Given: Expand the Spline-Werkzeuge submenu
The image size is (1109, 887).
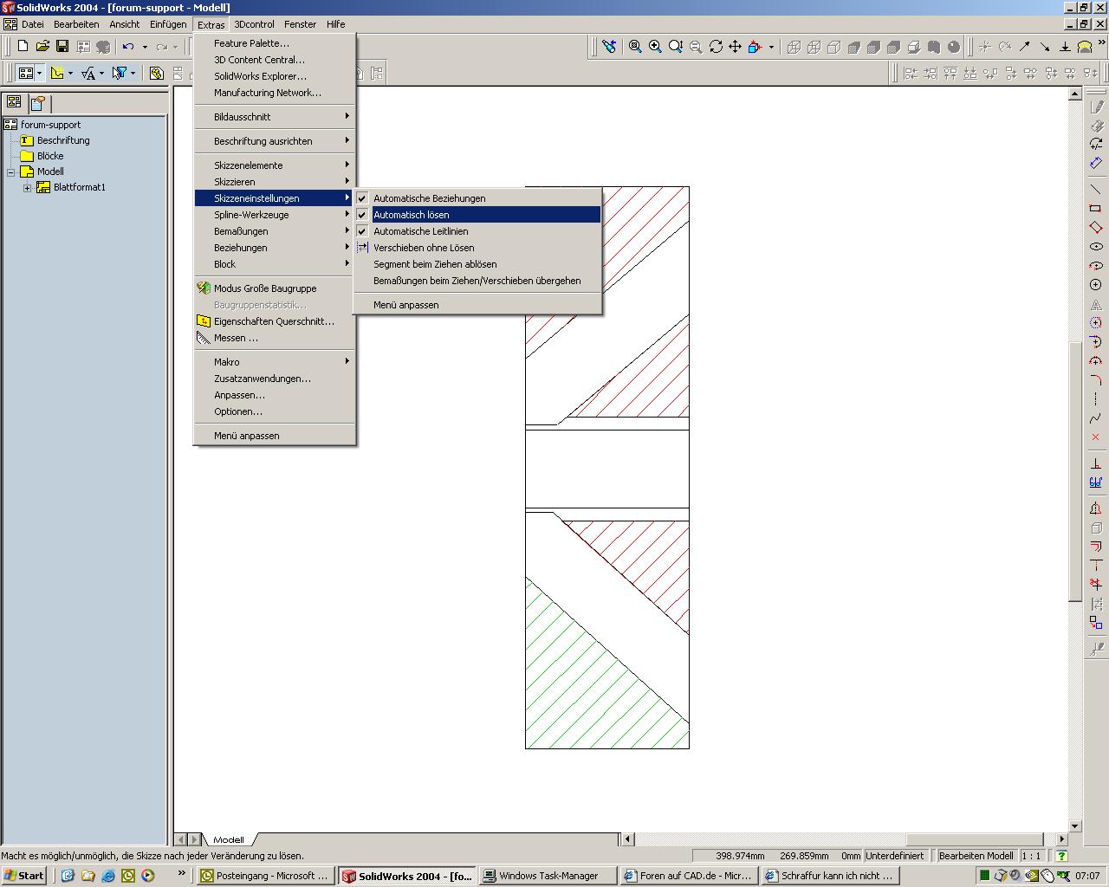Looking at the screenshot, I should 275,215.
